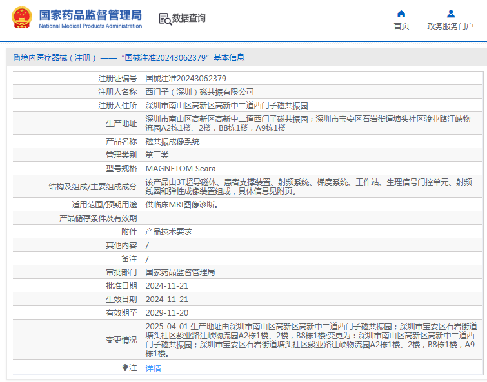
Task: Click the 型号规格 row label
Action: click(121, 169)
